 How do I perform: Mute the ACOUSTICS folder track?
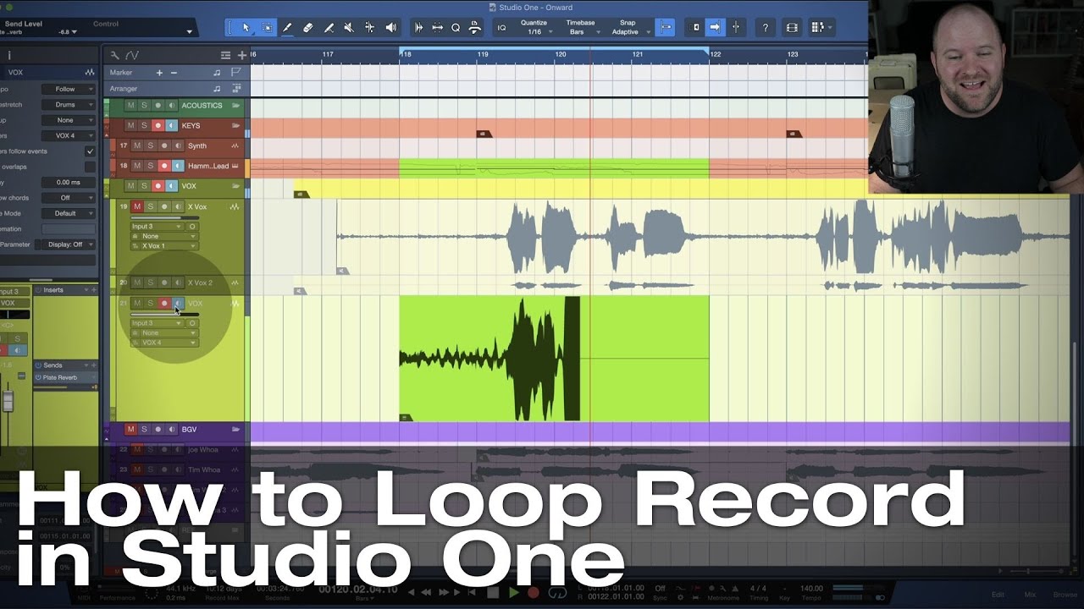pos(130,105)
